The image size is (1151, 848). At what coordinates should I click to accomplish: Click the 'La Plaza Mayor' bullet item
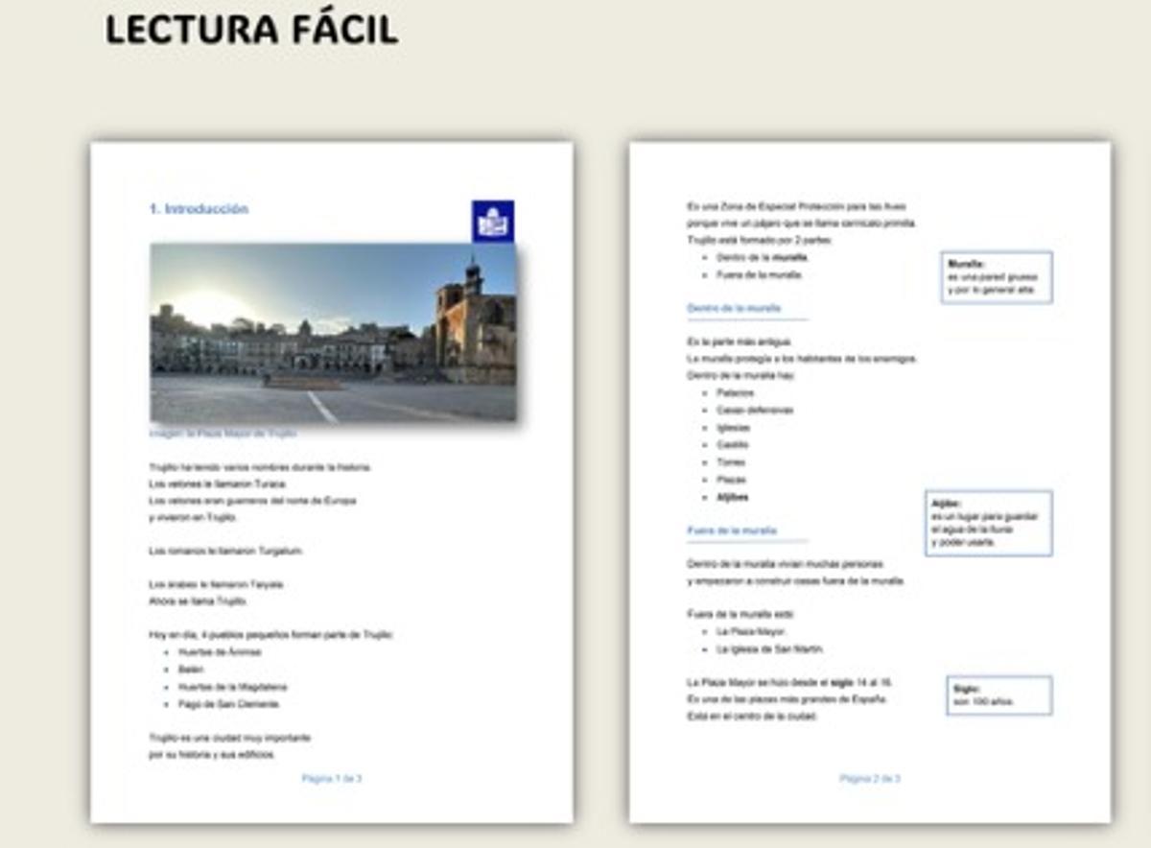(752, 632)
